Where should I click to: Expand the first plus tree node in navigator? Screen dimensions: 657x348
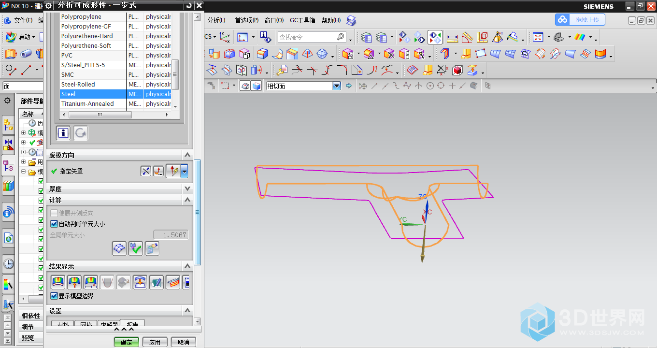coord(23,133)
